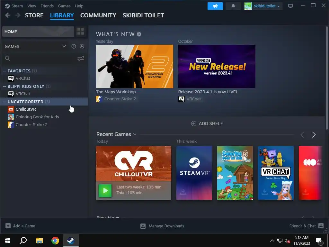The height and width of the screenshot is (247, 329).
Task: Go forward with the right arrow
Action: pos(18,15)
